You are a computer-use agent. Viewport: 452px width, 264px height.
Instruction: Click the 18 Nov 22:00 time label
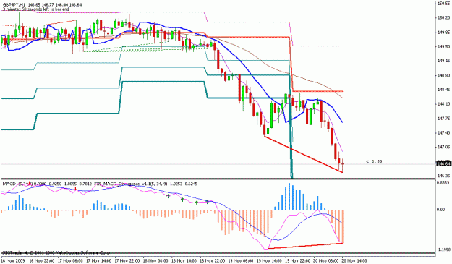tap(213, 261)
